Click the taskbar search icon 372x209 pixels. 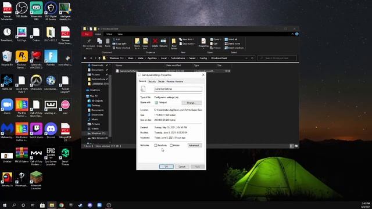click(14, 205)
